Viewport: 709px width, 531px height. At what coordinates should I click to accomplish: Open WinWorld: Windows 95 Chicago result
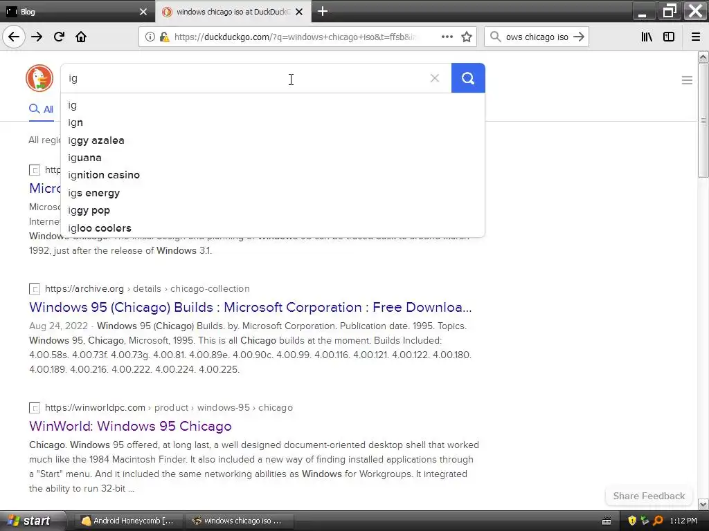[130, 426]
